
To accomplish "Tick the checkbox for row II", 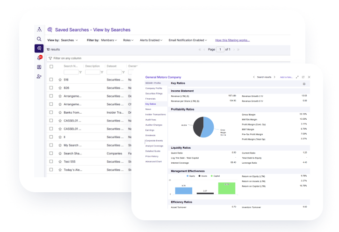I will [51, 137].
